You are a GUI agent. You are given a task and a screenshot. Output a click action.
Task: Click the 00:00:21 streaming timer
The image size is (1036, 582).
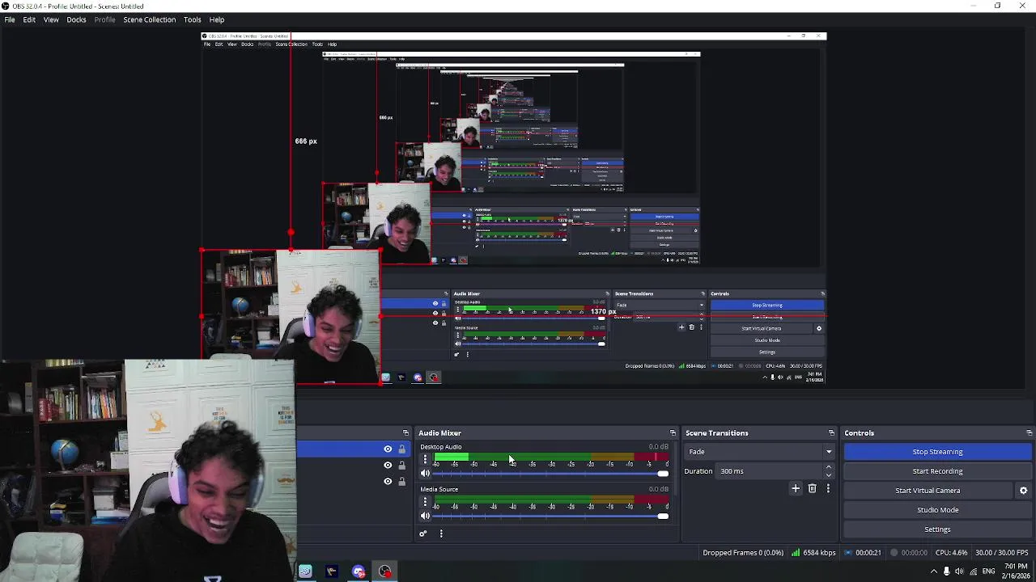(x=863, y=553)
